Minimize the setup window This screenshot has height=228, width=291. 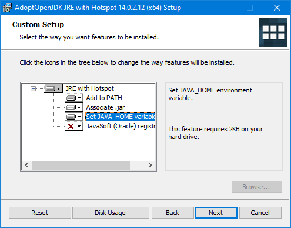(223, 8)
